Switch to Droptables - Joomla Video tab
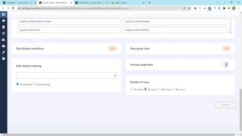This screenshot has height=136, width=242. pyautogui.click(x=19, y=3)
